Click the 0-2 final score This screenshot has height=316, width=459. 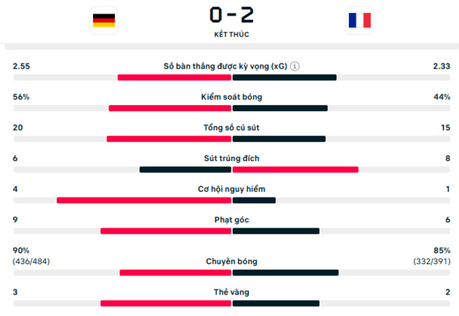(x=232, y=15)
